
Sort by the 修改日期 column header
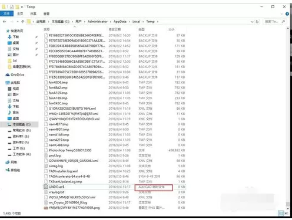click(x=115, y=29)
